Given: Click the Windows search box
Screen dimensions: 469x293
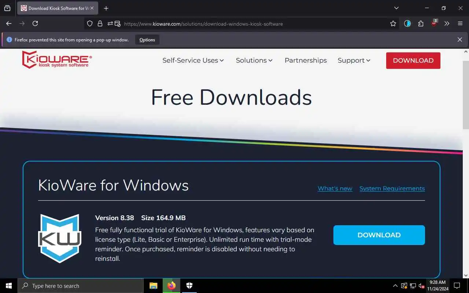Looking at the screenshot, I should click(81, 286).
